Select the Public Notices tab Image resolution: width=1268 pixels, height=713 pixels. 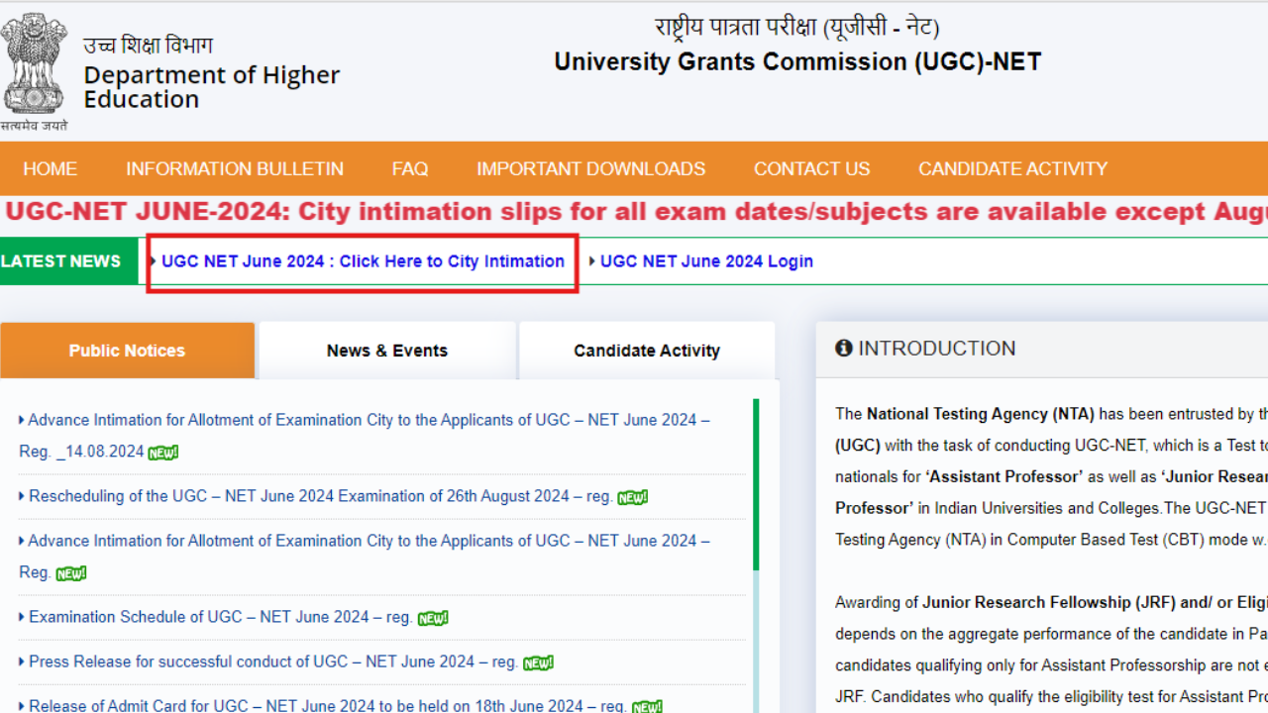coord(127,351)
